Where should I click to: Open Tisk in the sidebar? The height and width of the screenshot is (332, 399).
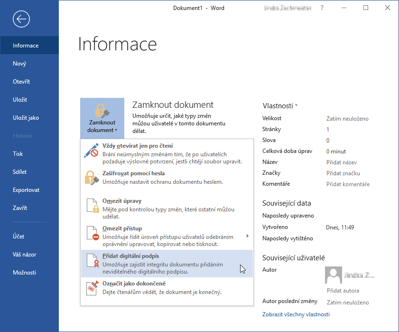[x=29, y=153]
